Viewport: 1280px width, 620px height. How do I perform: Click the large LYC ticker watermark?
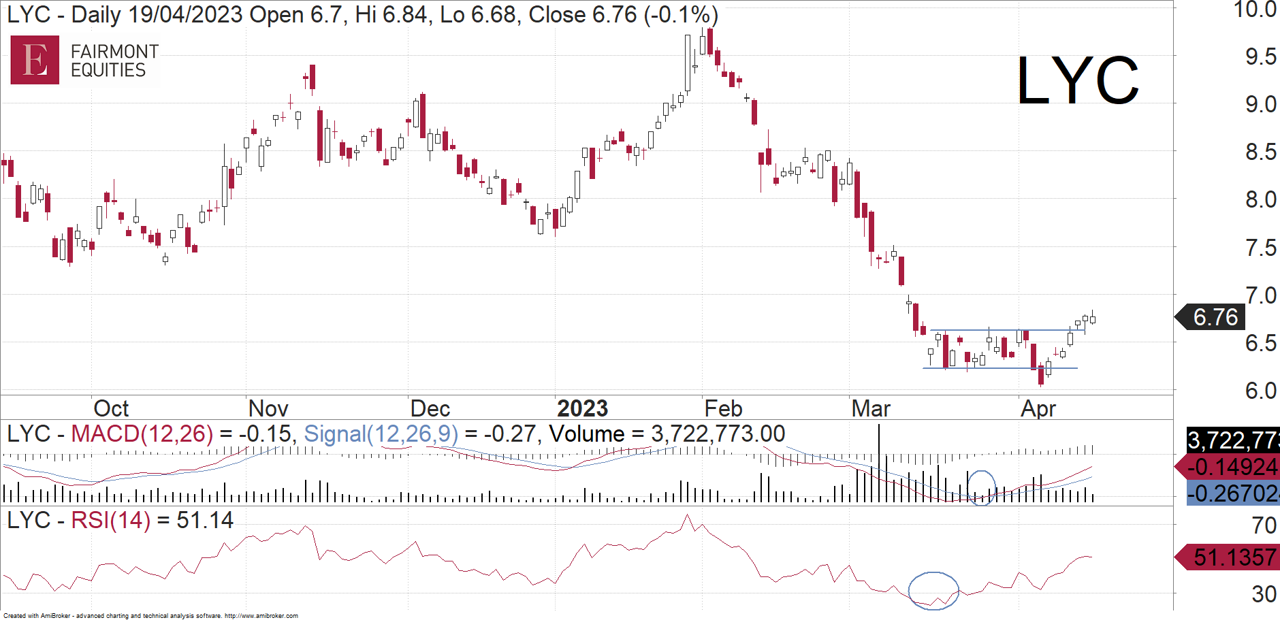coord(1077,81)
